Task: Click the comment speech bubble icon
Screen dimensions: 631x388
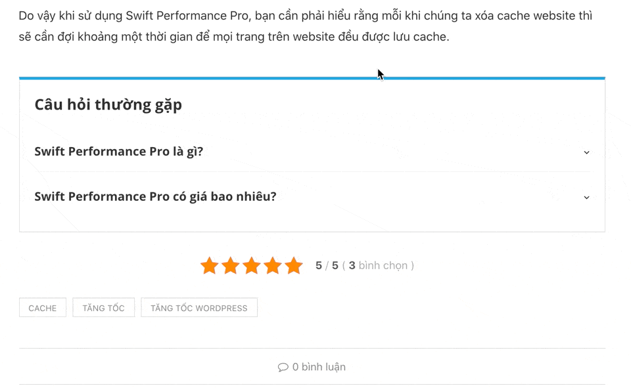Action: (x=283, y=367)
